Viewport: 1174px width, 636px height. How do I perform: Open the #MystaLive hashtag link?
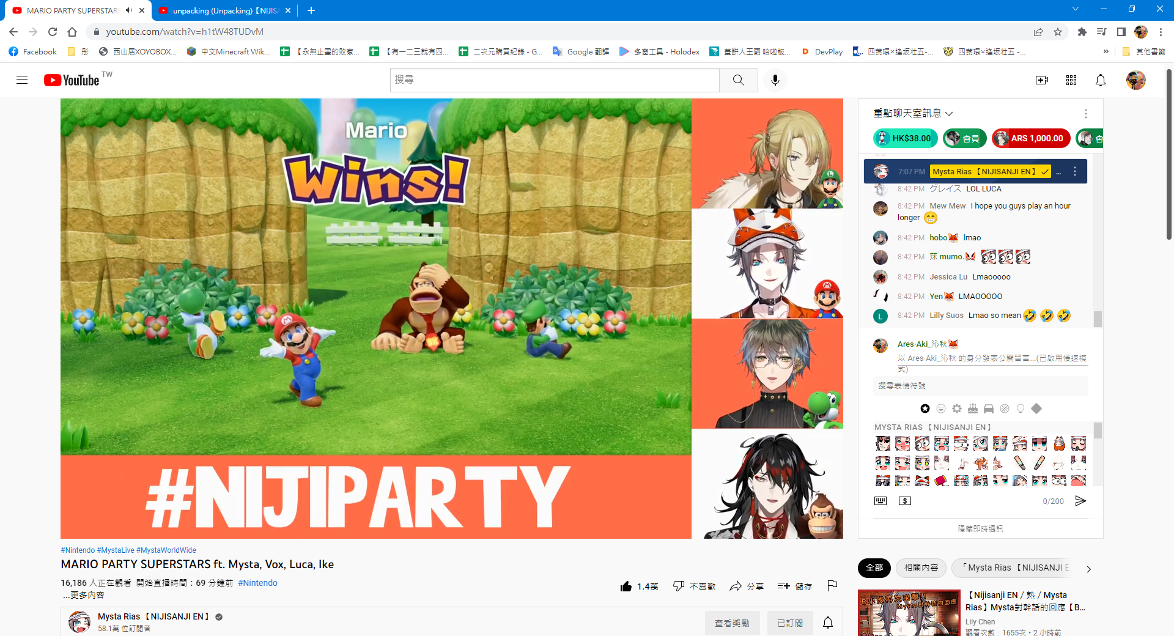point(116,550)
